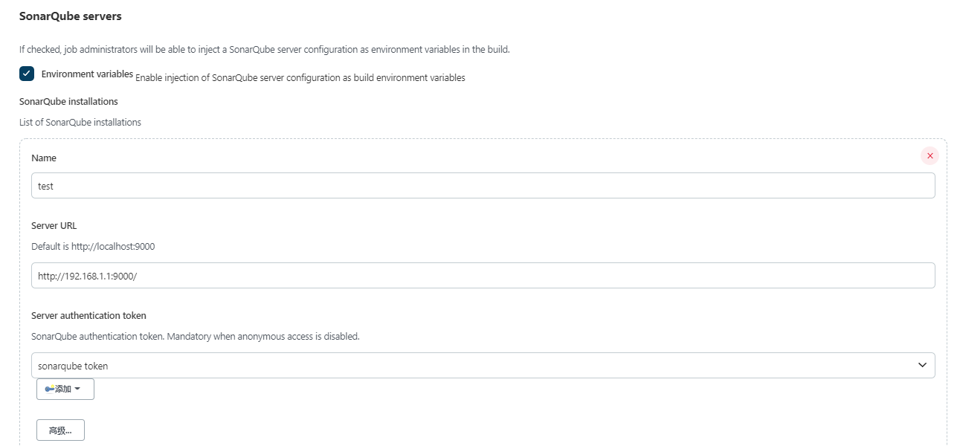This screenshot has width=960, height=446.
Task: Click the 'Enable injection of SonarQube server configuration' description
Action: (x=300, y=78)
